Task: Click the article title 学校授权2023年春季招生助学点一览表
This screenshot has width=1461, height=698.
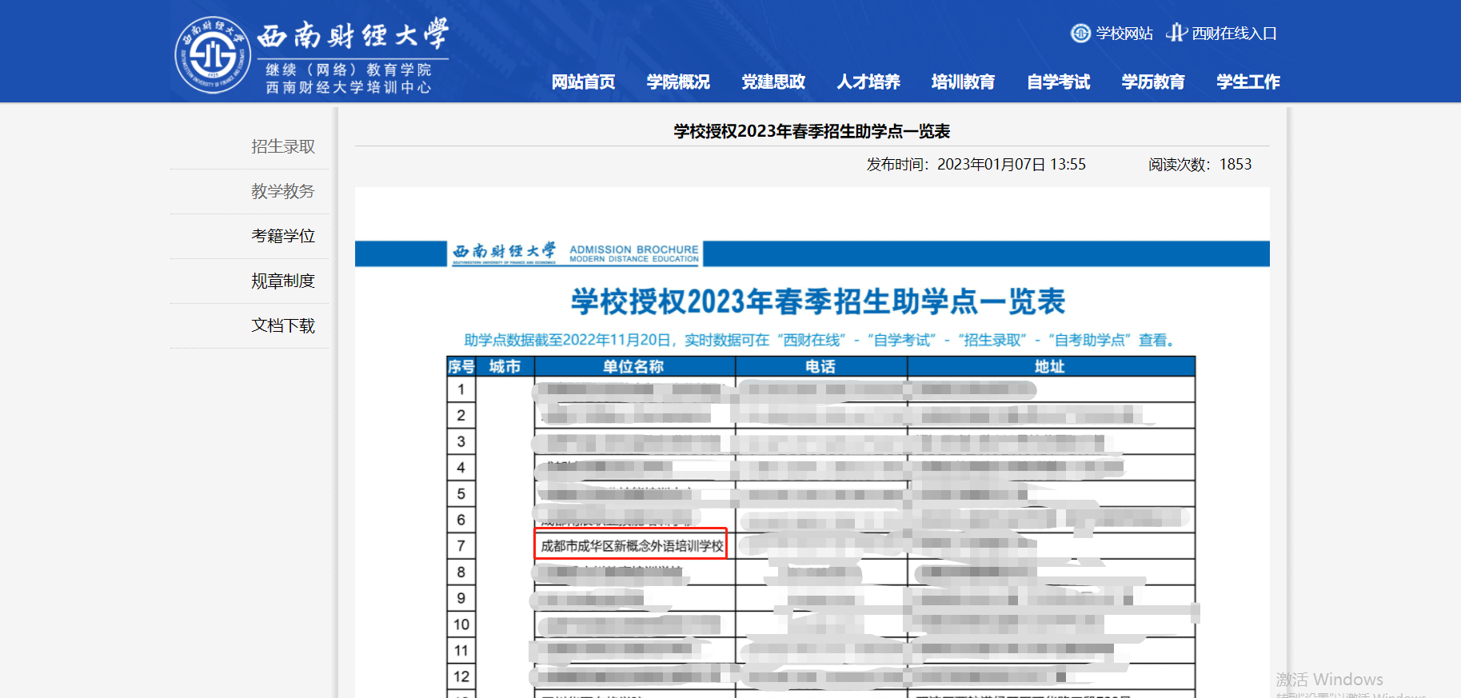Action: pos(812,131)
